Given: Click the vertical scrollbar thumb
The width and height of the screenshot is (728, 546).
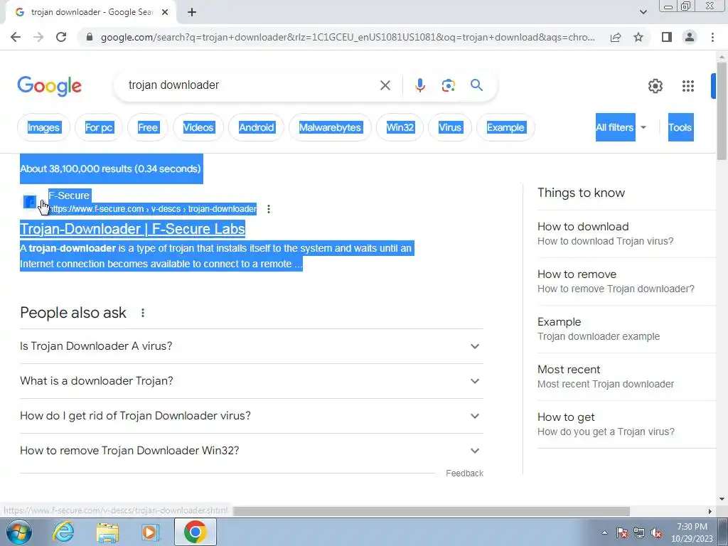Looking at the screenshot, I should (722, 112).
